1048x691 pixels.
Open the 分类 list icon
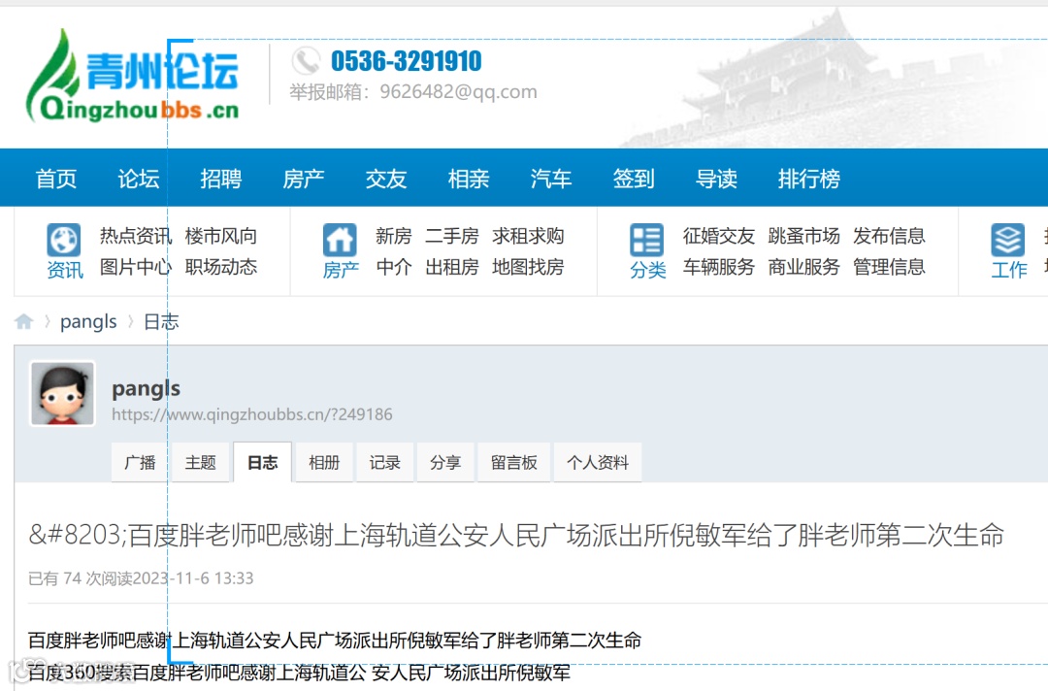click(x=646, y=240)
